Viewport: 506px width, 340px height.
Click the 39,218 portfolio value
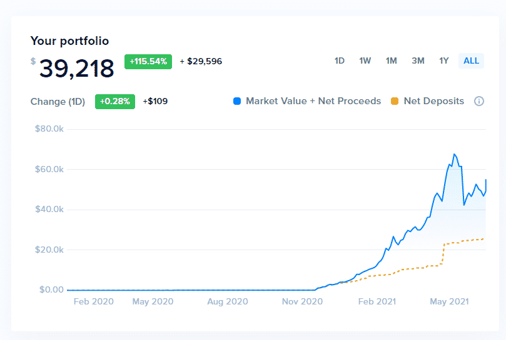77,69
